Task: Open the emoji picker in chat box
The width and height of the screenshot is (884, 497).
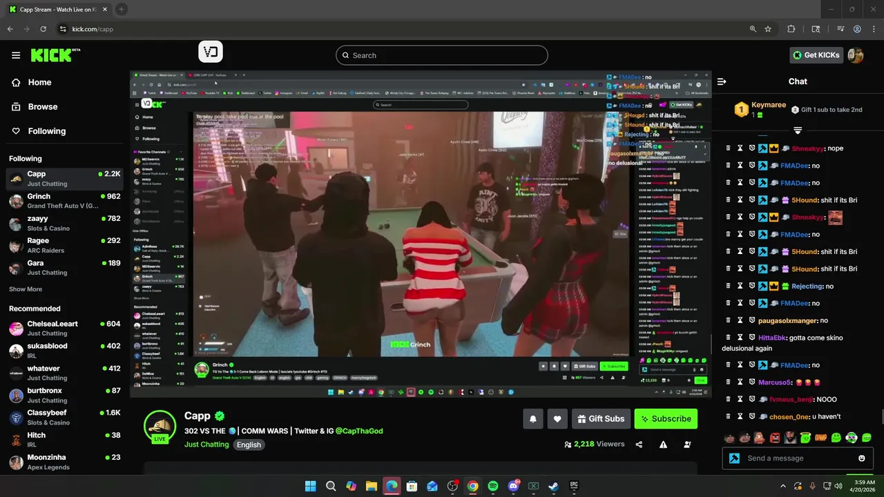Action: pyautogui.click(x=862, y=458)
